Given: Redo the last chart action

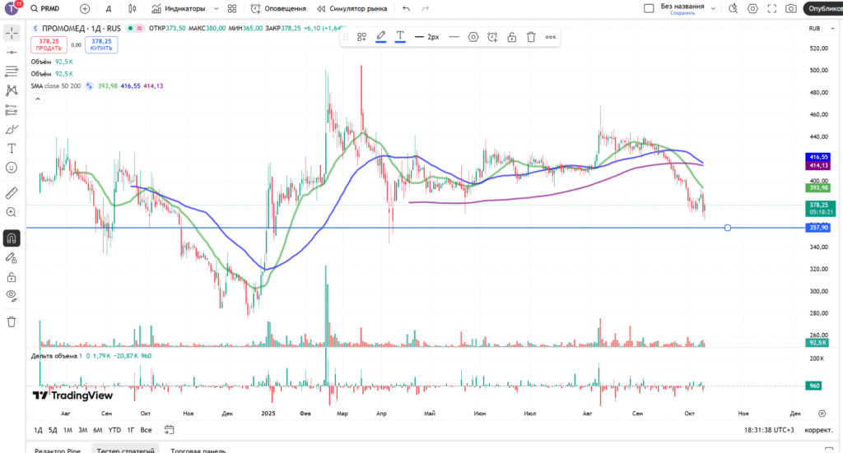Looking at the screenshot, I should (x=426, y=8).
